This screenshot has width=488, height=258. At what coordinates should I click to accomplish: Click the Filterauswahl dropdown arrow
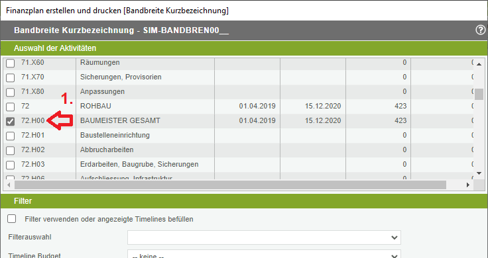[394, 237]
